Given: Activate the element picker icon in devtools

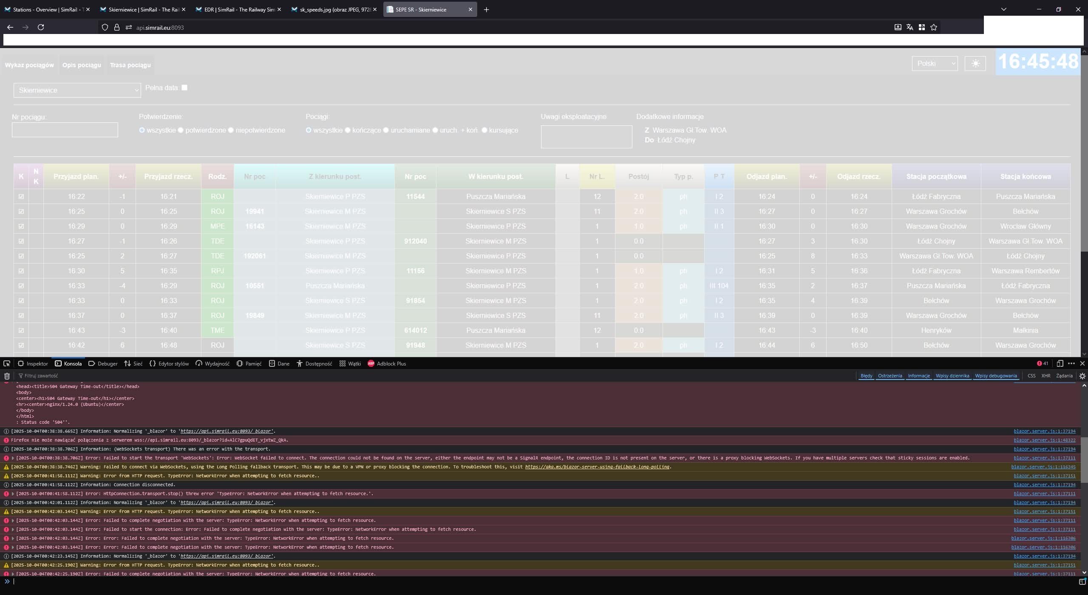Looking at the screenshot, I should tap(7, 363).
